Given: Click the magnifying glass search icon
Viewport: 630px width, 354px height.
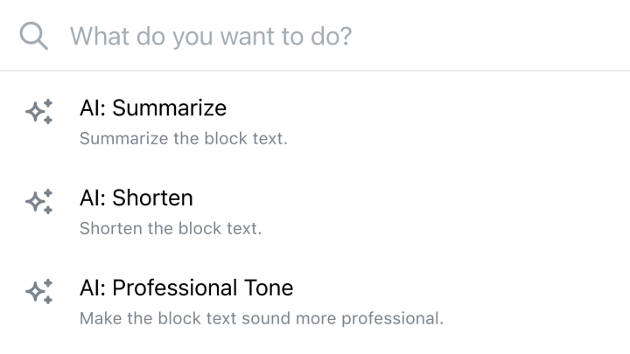Looking at the screenshot, I should [34, 36].
